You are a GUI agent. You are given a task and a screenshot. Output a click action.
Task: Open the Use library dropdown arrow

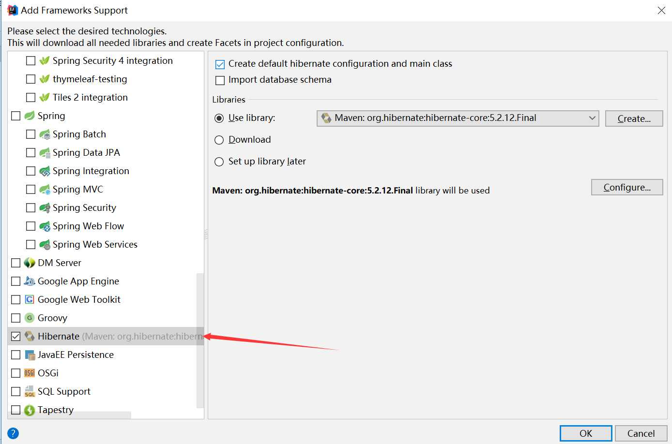tap(592, 118)
